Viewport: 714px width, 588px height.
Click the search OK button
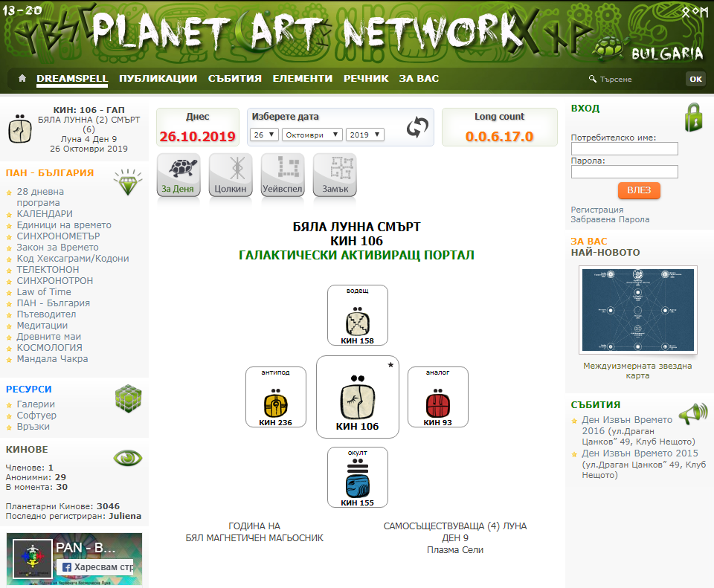point(695,79)
